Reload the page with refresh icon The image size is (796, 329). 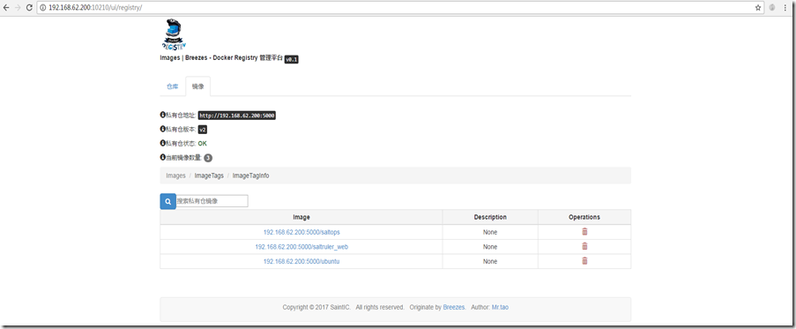click(x=29, y=8)
